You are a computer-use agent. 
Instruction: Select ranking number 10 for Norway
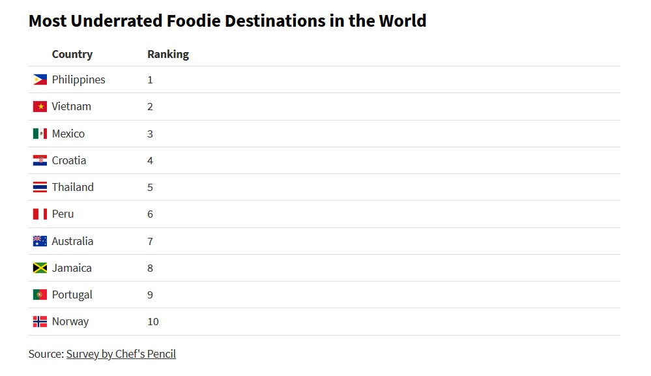point(153,322)
